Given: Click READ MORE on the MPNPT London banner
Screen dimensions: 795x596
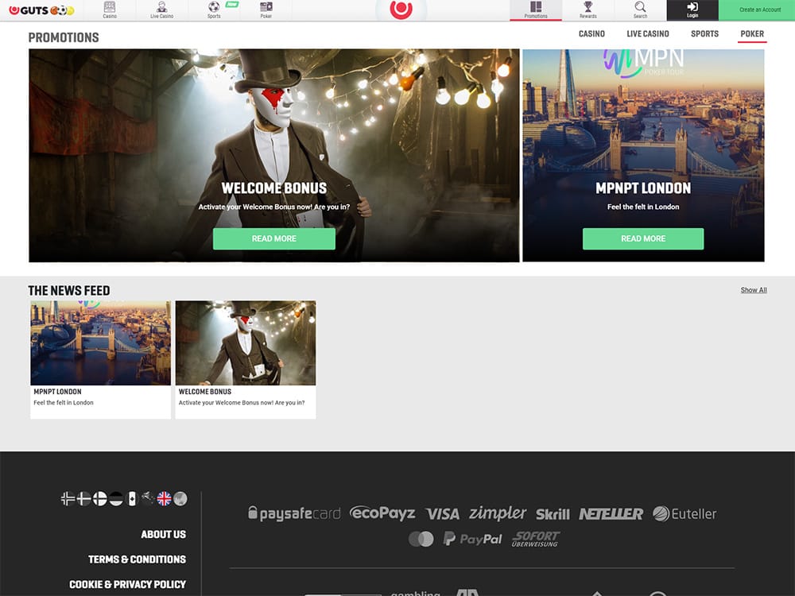Looking at the screenshot, I should point(643,238).
